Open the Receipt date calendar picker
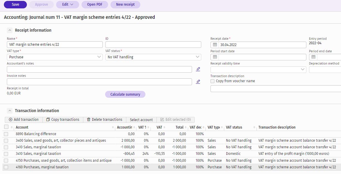341x174 pixels. pos(215,45)
